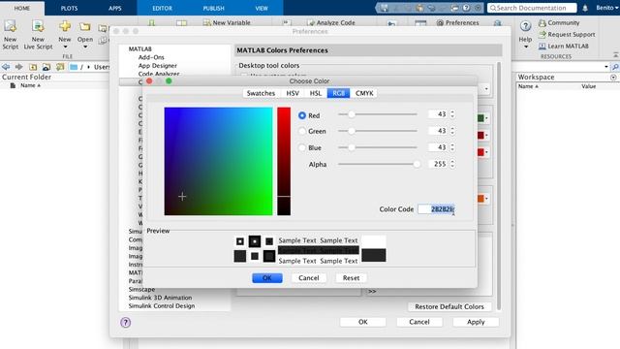This screenshot has height=349, width=620.
Task: Select the CMYK color tab
Action: 364,93
